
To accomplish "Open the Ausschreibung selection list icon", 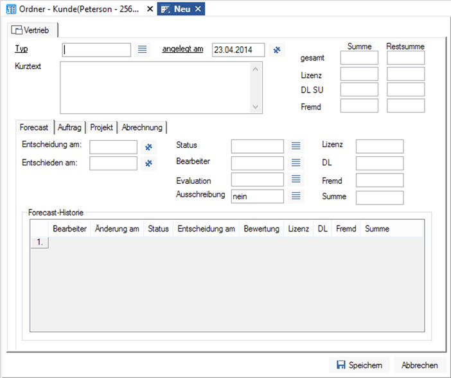I will 296,196.
